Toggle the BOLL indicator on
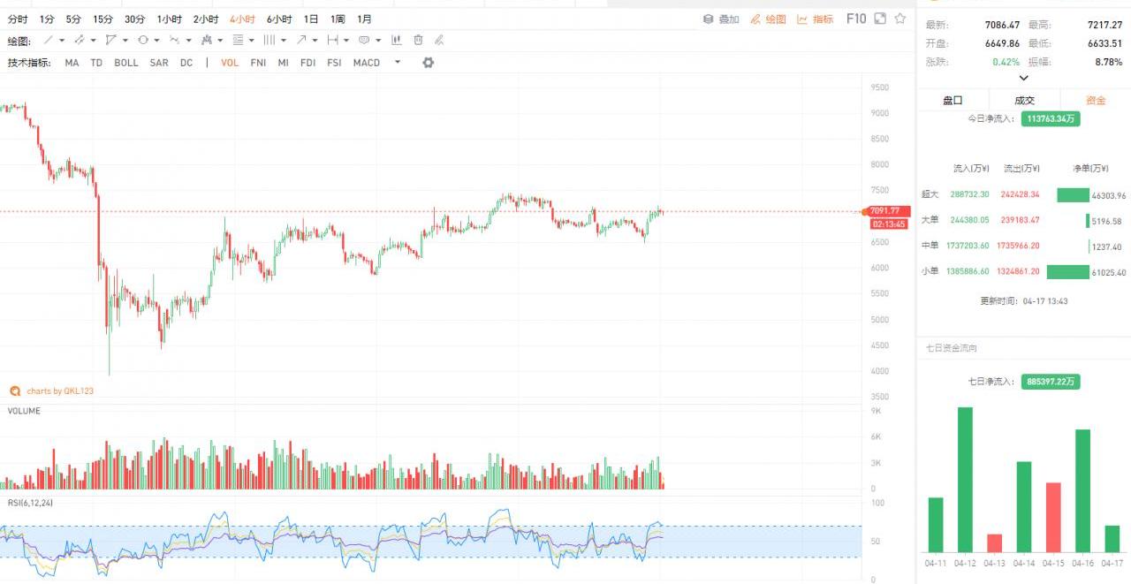Screen dimensions: 1131x584 pos(126,63)
